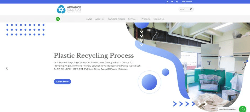Viewport: 250px width, 112px height.
Task: Click the search magnifier icon
Action: pyautogui.click(x=191, y=9)
